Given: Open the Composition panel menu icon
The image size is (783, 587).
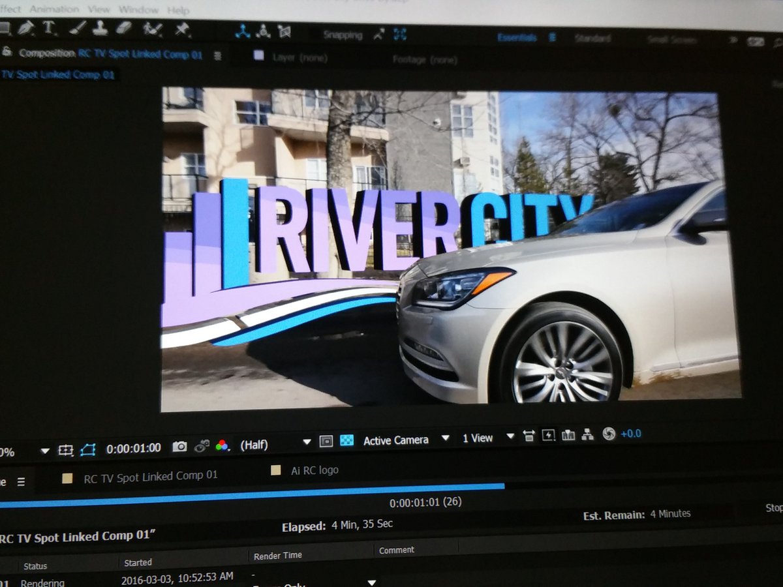Looking at the screenshot, I should pos(217,56).
